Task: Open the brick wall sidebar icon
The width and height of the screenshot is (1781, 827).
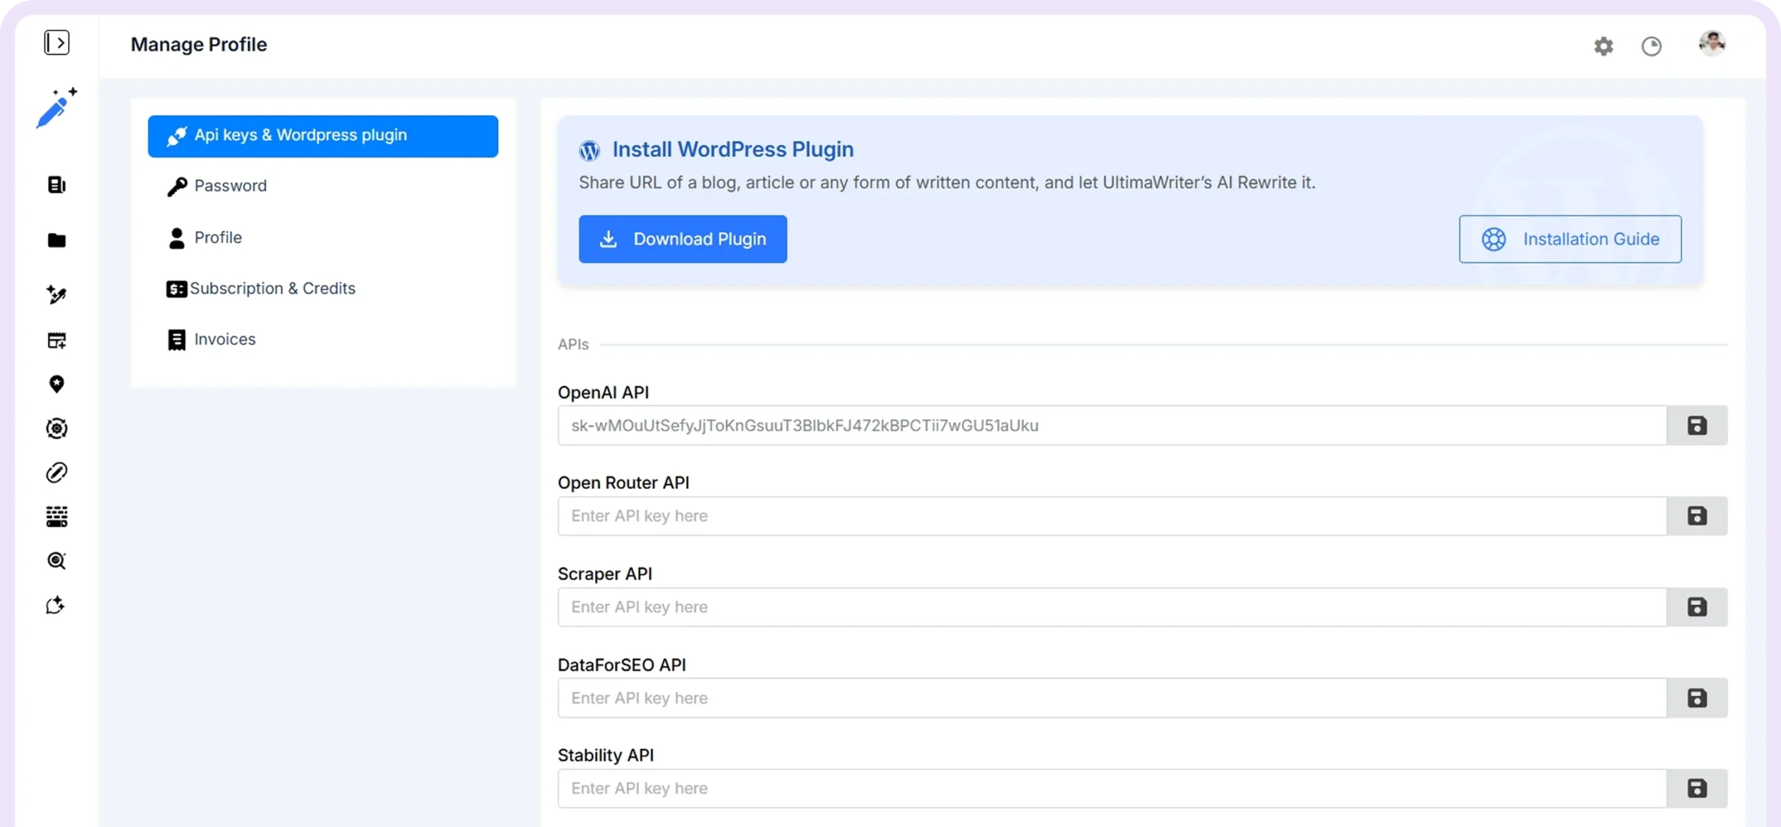Action: tap(56, 517)
